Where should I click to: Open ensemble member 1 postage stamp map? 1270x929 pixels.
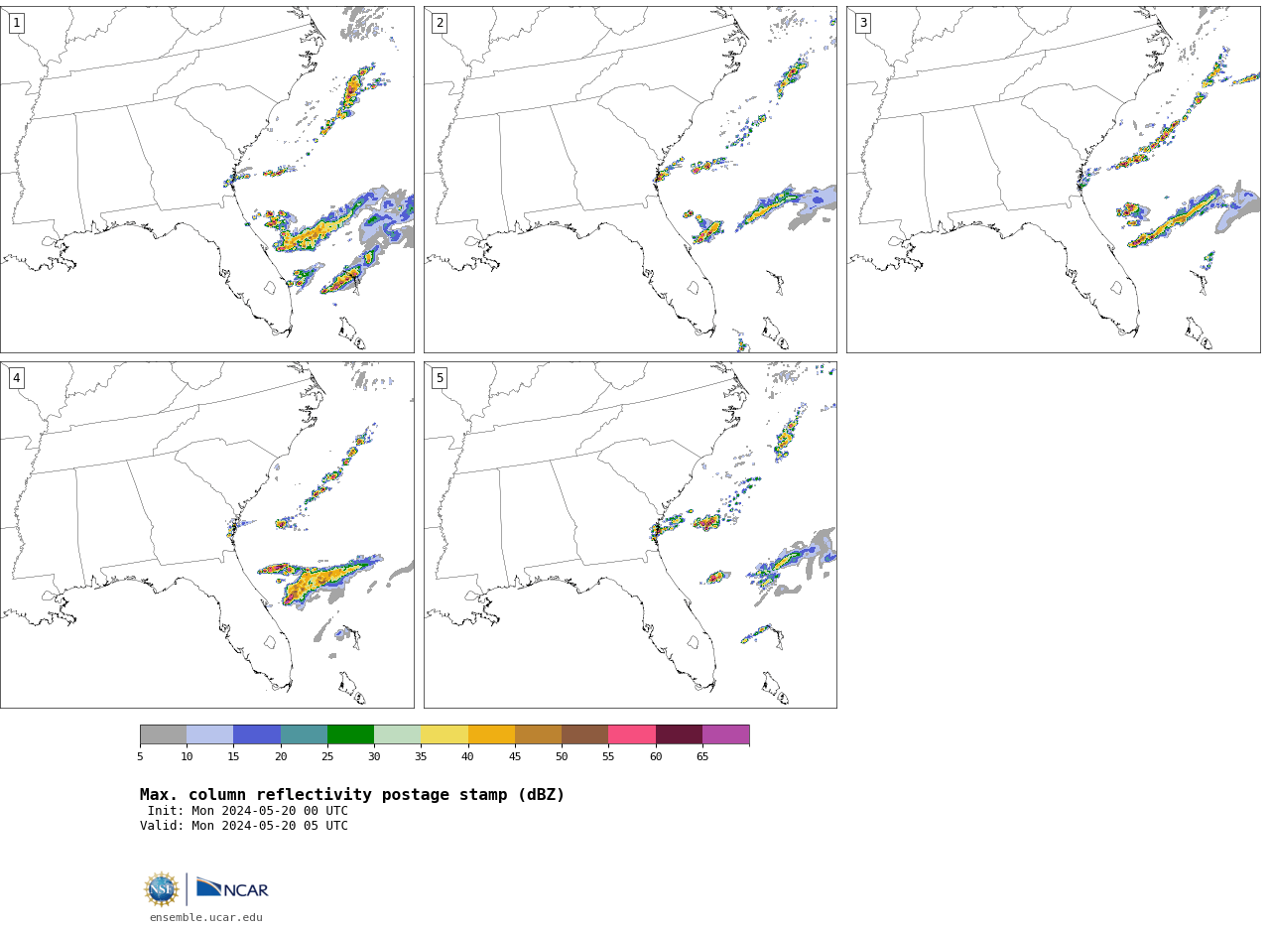click(206, 179)
